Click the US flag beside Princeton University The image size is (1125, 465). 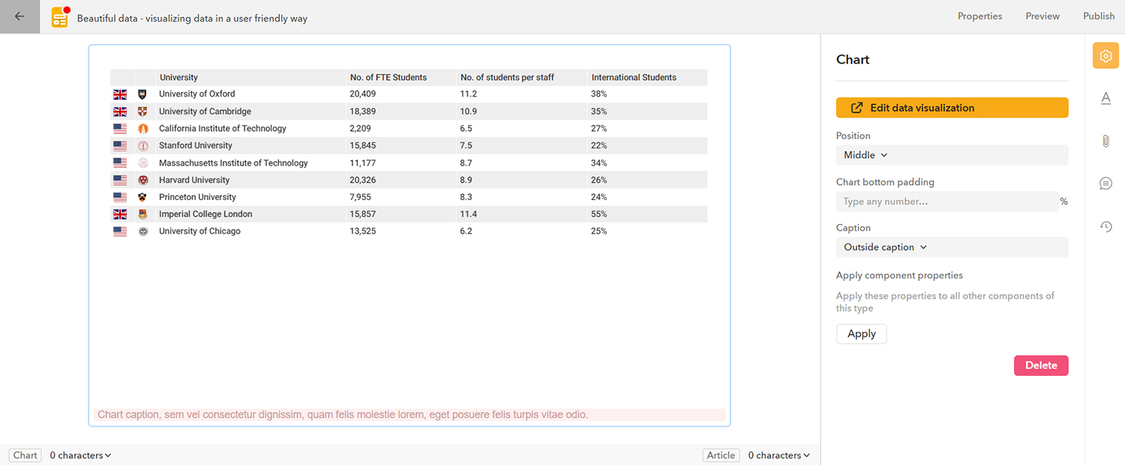pos(120,198)
